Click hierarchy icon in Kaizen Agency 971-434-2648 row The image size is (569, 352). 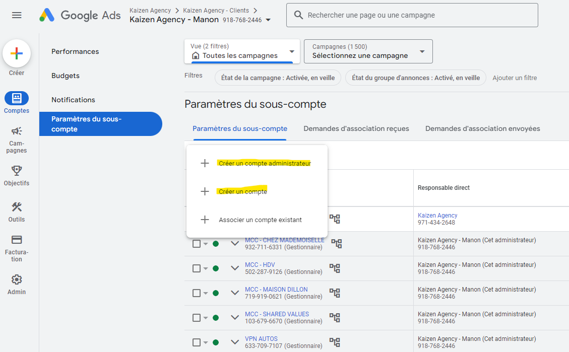coord(335,219)
